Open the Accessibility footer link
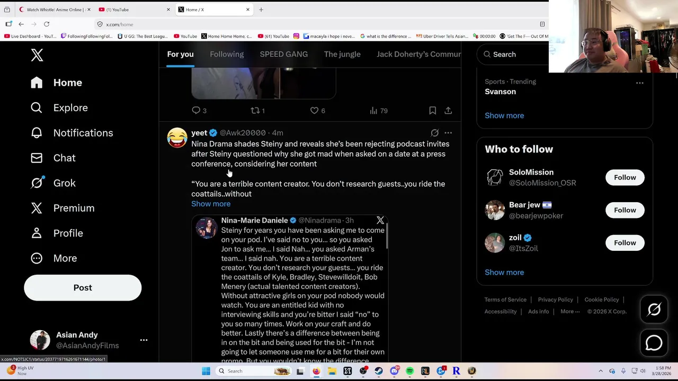The image size is (678, 381). (x=501, y=312)
